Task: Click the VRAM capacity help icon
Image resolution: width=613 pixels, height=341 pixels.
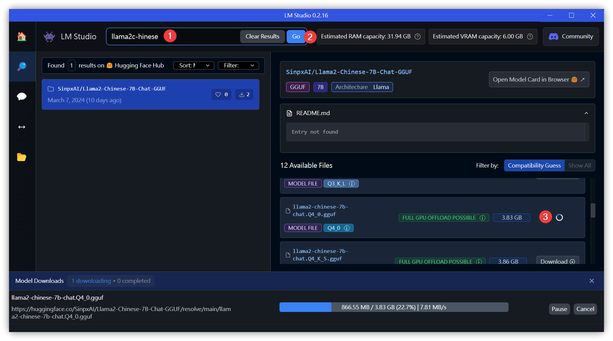Action: (530, 37)
